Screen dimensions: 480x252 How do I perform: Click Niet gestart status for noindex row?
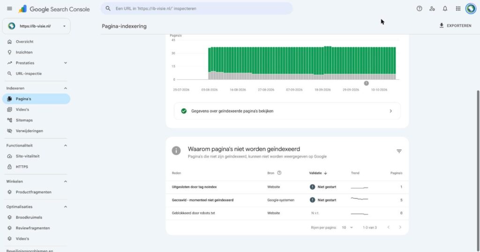323,187
